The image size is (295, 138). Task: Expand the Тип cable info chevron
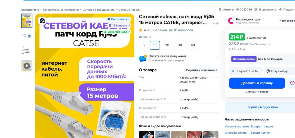(217, 77)
